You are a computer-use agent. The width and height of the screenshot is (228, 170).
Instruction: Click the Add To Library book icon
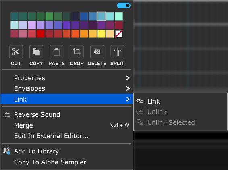[6, 151]
